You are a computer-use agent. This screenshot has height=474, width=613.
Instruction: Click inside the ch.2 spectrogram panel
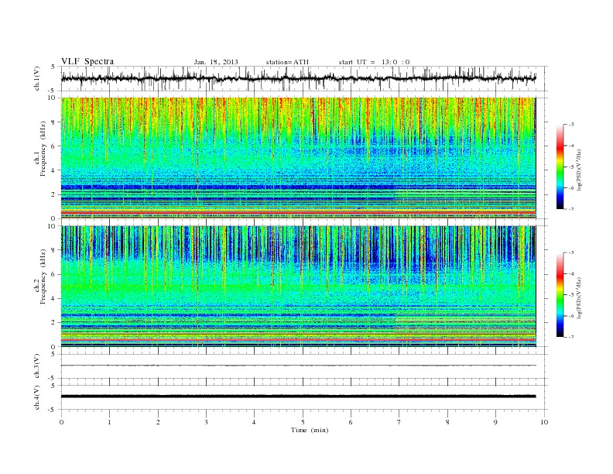(298, 287)
